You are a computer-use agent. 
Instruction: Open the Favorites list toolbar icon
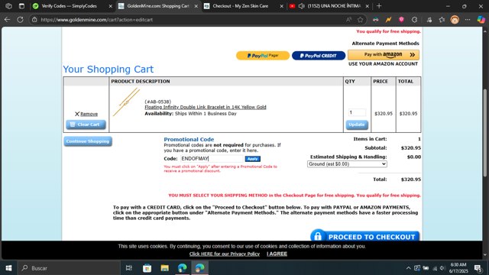pos(442,20)
